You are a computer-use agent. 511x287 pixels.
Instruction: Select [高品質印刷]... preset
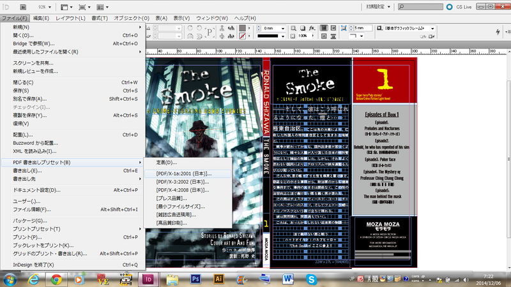(188, 223)
